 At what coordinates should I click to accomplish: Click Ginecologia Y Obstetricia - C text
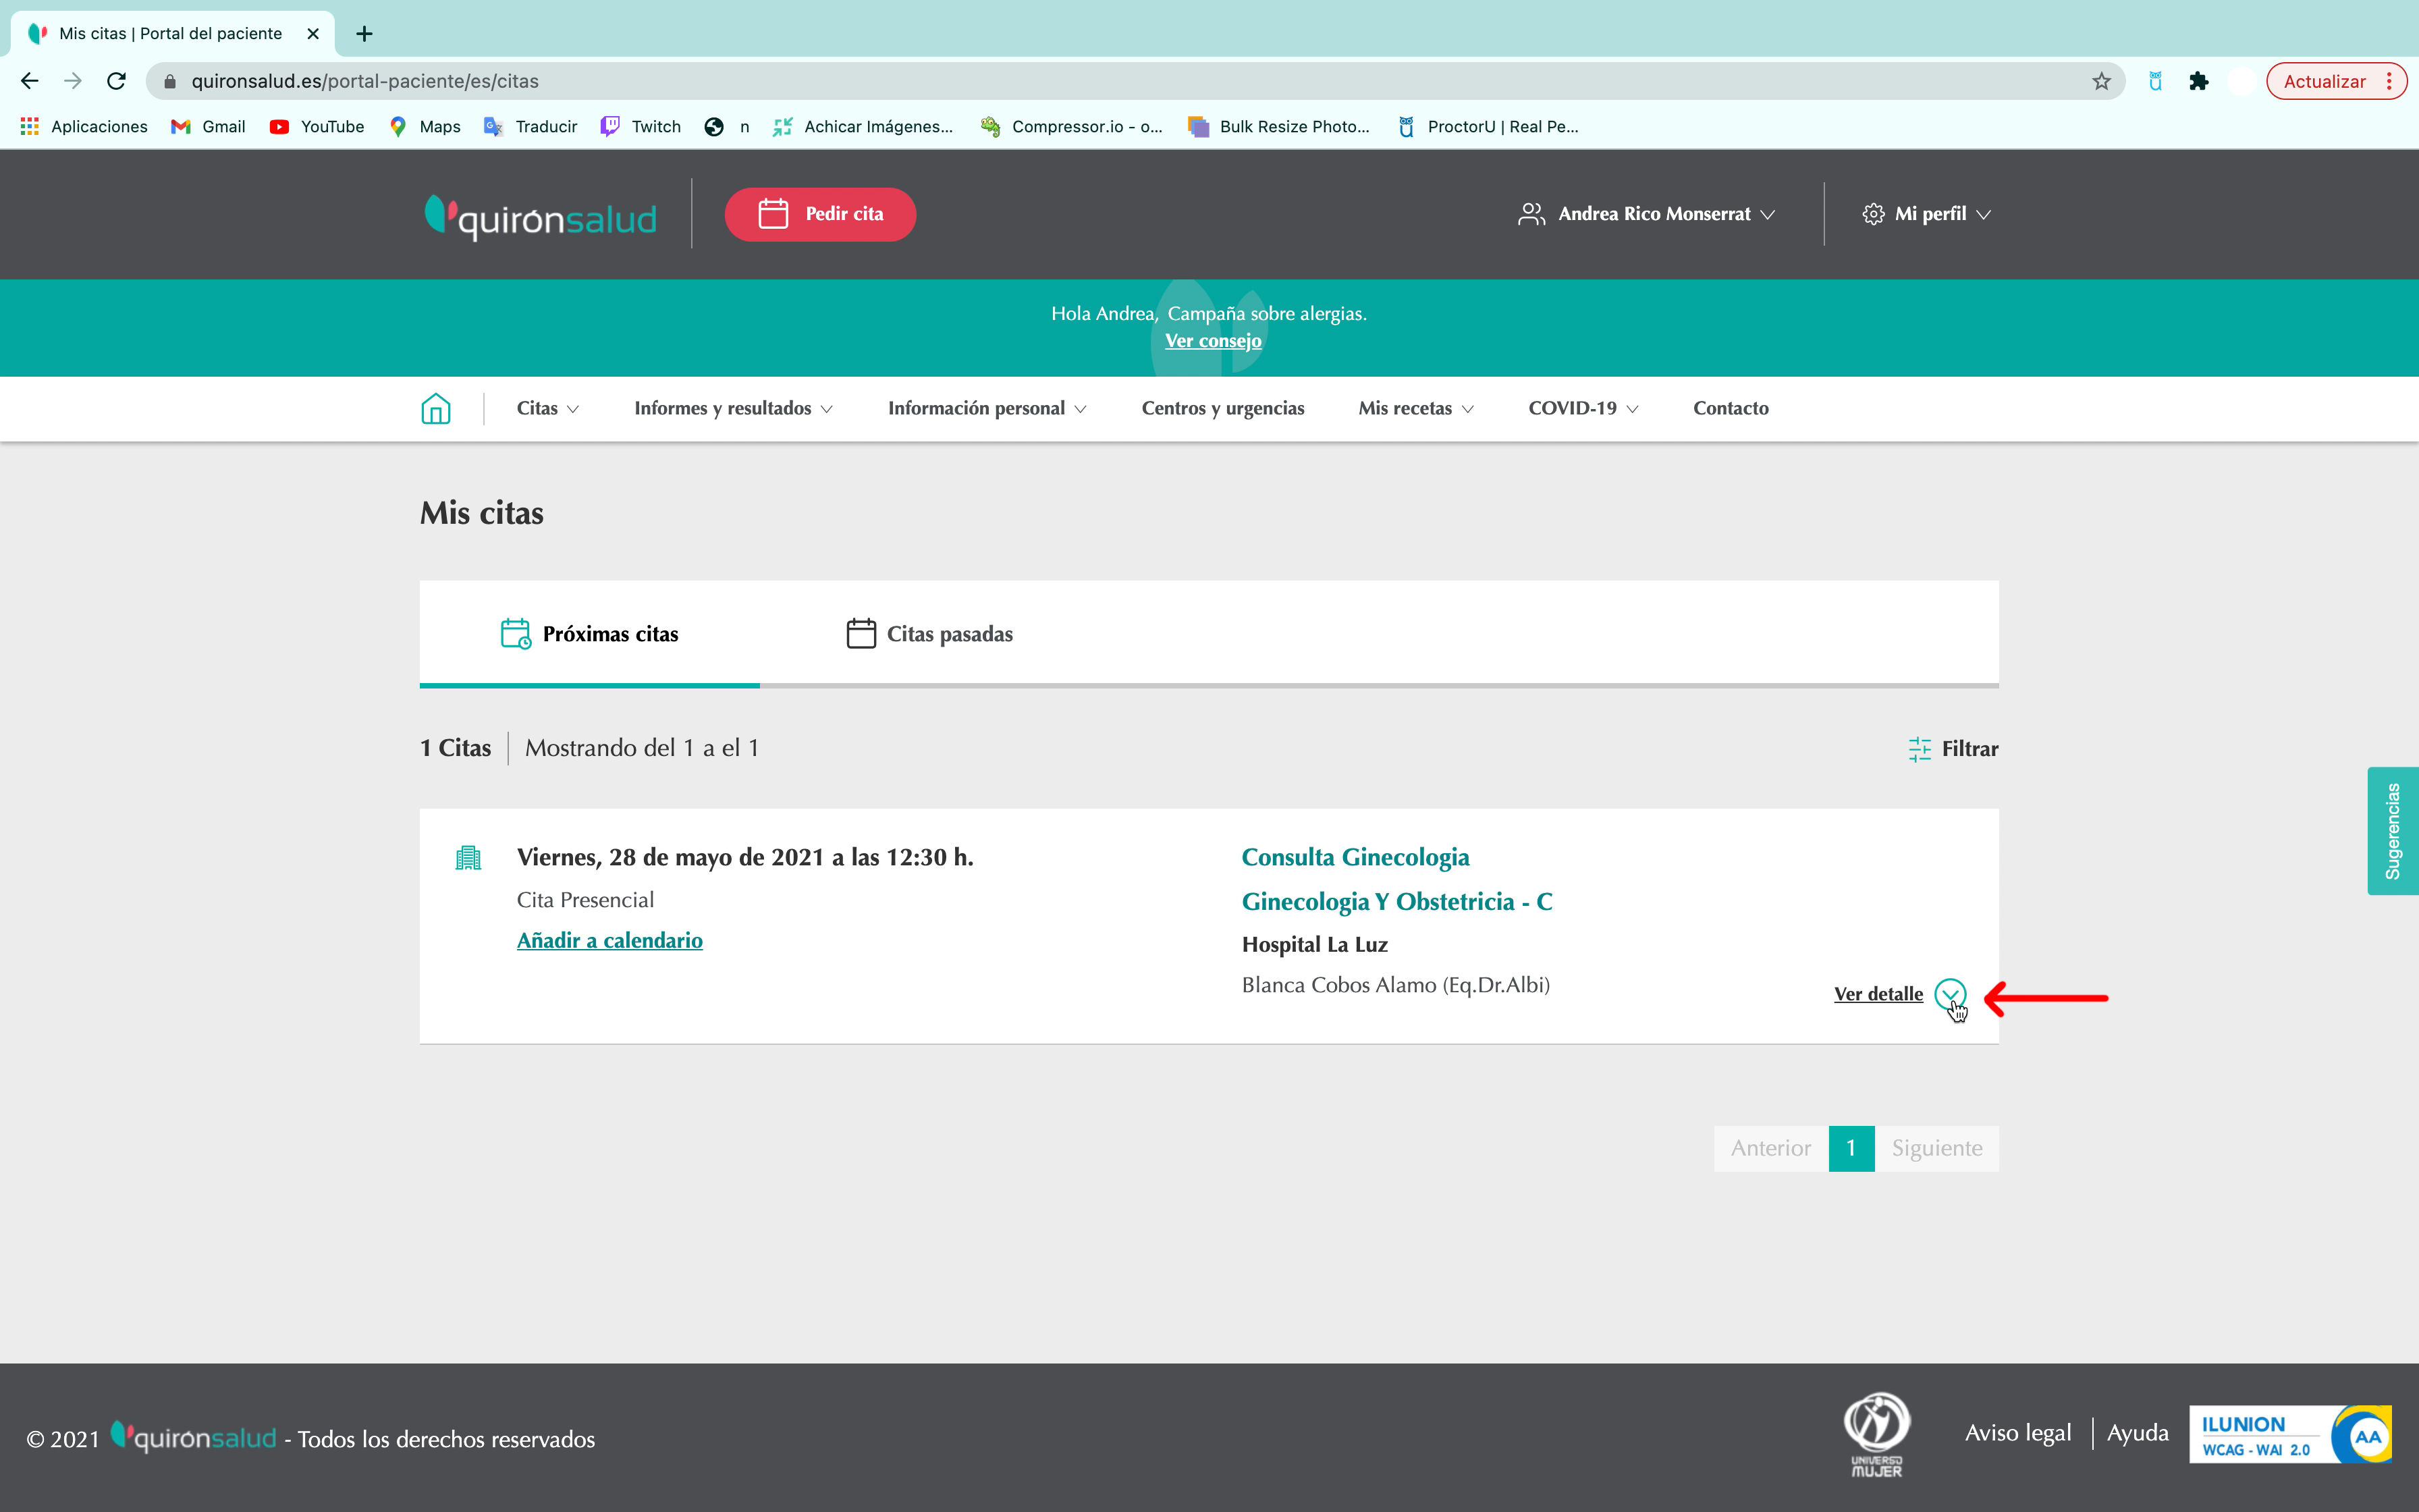pos(1396,902)
